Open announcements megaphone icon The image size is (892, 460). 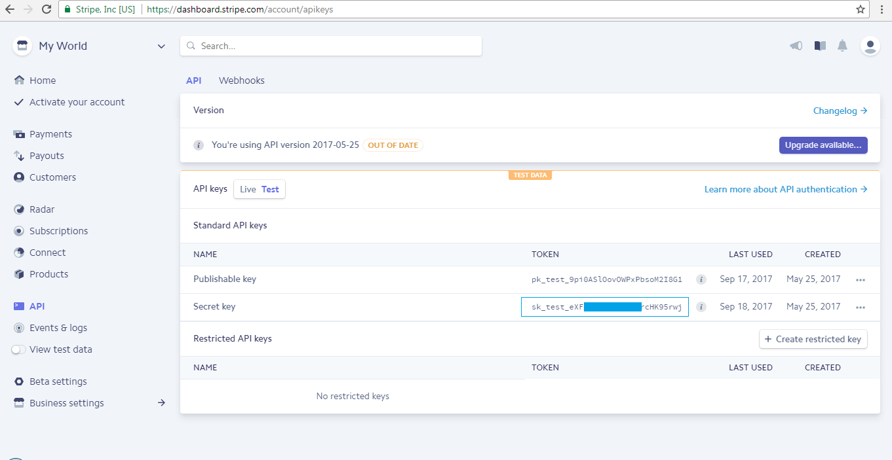tap(796, 46)
